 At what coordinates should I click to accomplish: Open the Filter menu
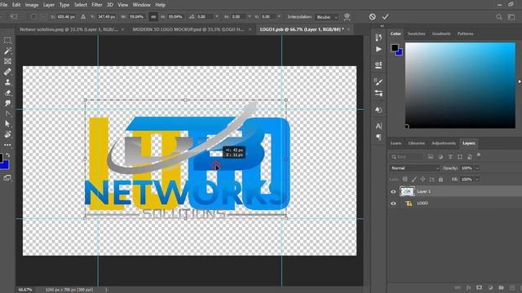point(97,5)
